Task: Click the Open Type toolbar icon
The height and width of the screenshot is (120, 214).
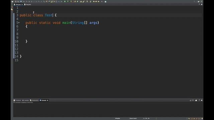Action: coord(81,1)
